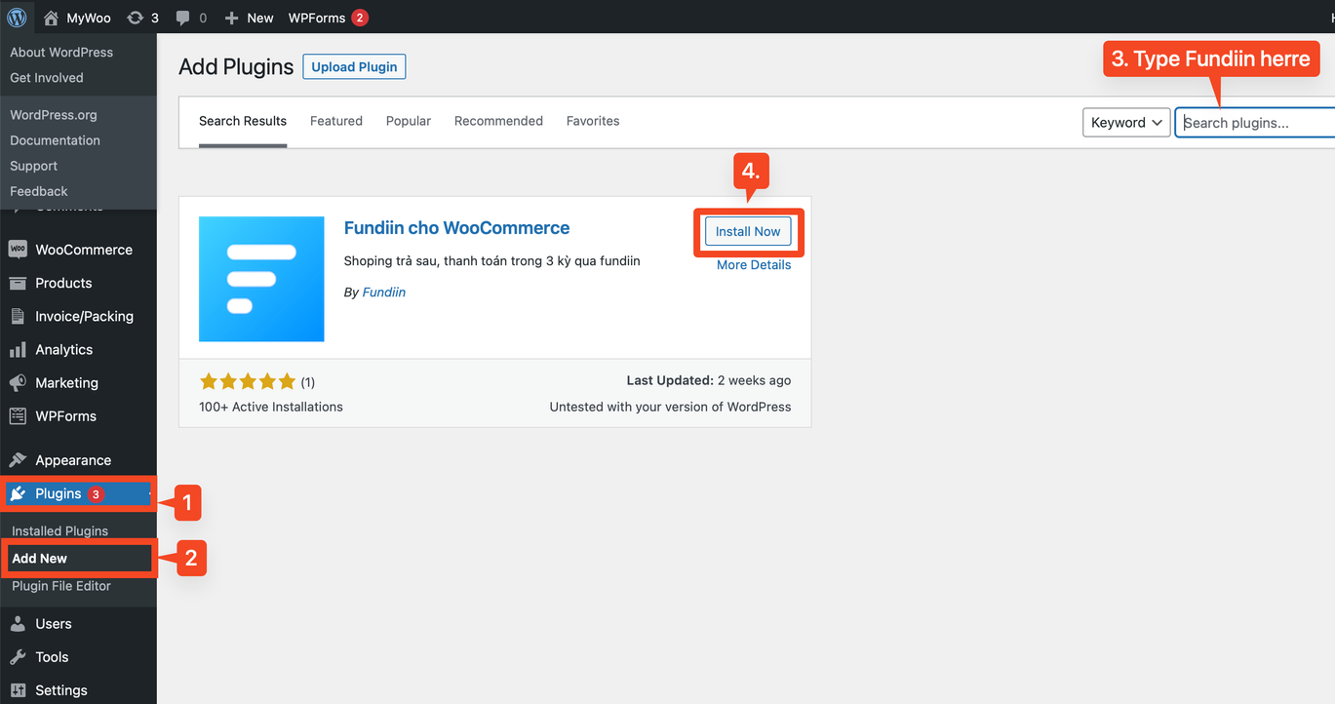Image resolution: width=1335 pixels, height=704 pixels.
Task: Switch to the Recommended tab
Action: point(498,121)
